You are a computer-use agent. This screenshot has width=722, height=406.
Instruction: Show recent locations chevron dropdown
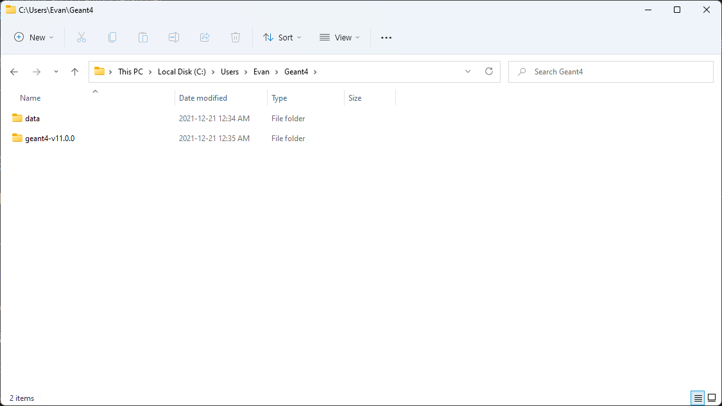tap(56, 72)
